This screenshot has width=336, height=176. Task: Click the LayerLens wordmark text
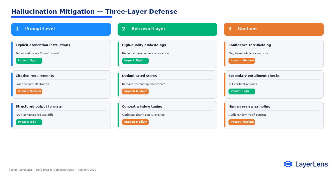311,165
